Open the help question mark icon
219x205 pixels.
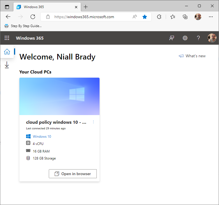[x=198, y=38]
